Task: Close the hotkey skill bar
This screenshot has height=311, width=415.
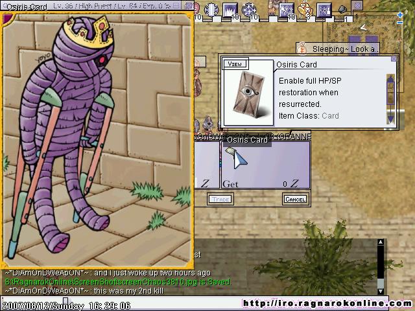Action: (x=357, y=5)
